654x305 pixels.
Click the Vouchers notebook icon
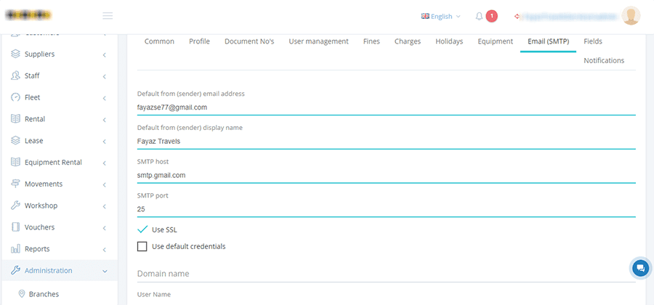[15, 227]
